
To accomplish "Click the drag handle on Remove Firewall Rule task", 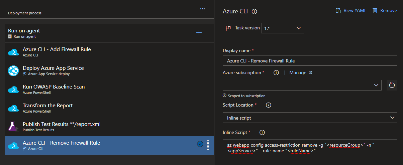I will [x=208, y=145].
